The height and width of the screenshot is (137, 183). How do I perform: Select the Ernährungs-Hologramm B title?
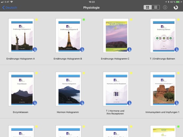(x=68, y=59)
